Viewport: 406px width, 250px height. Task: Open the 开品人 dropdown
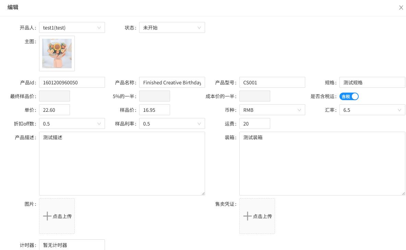click(72, 27)
